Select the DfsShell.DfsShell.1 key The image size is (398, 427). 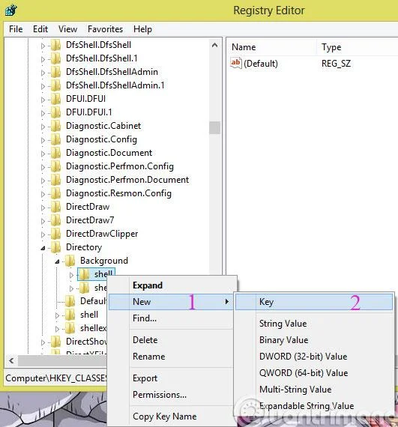tap(102, 58)
